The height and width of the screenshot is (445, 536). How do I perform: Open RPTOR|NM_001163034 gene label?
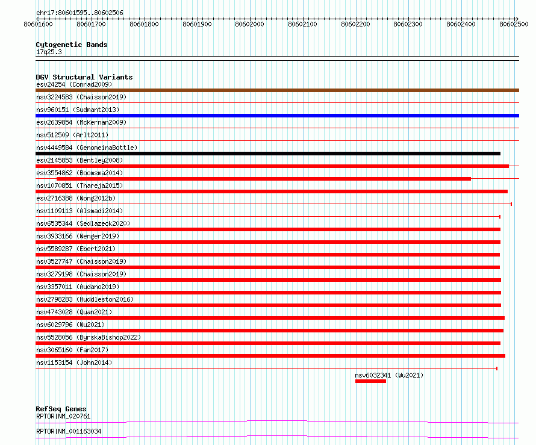(69, 431)
